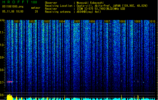Click the 1010 time marker label
Screen dimensions: 158x100
(x=152, y=21)
